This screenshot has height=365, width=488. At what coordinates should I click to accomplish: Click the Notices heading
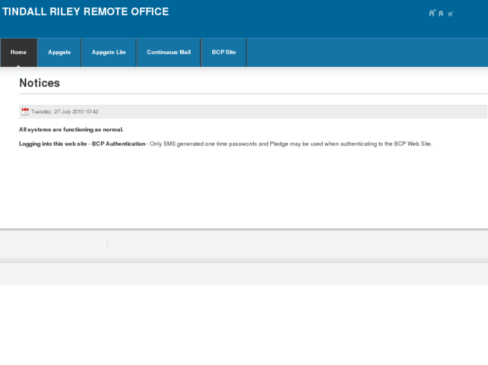click(40, 83)
